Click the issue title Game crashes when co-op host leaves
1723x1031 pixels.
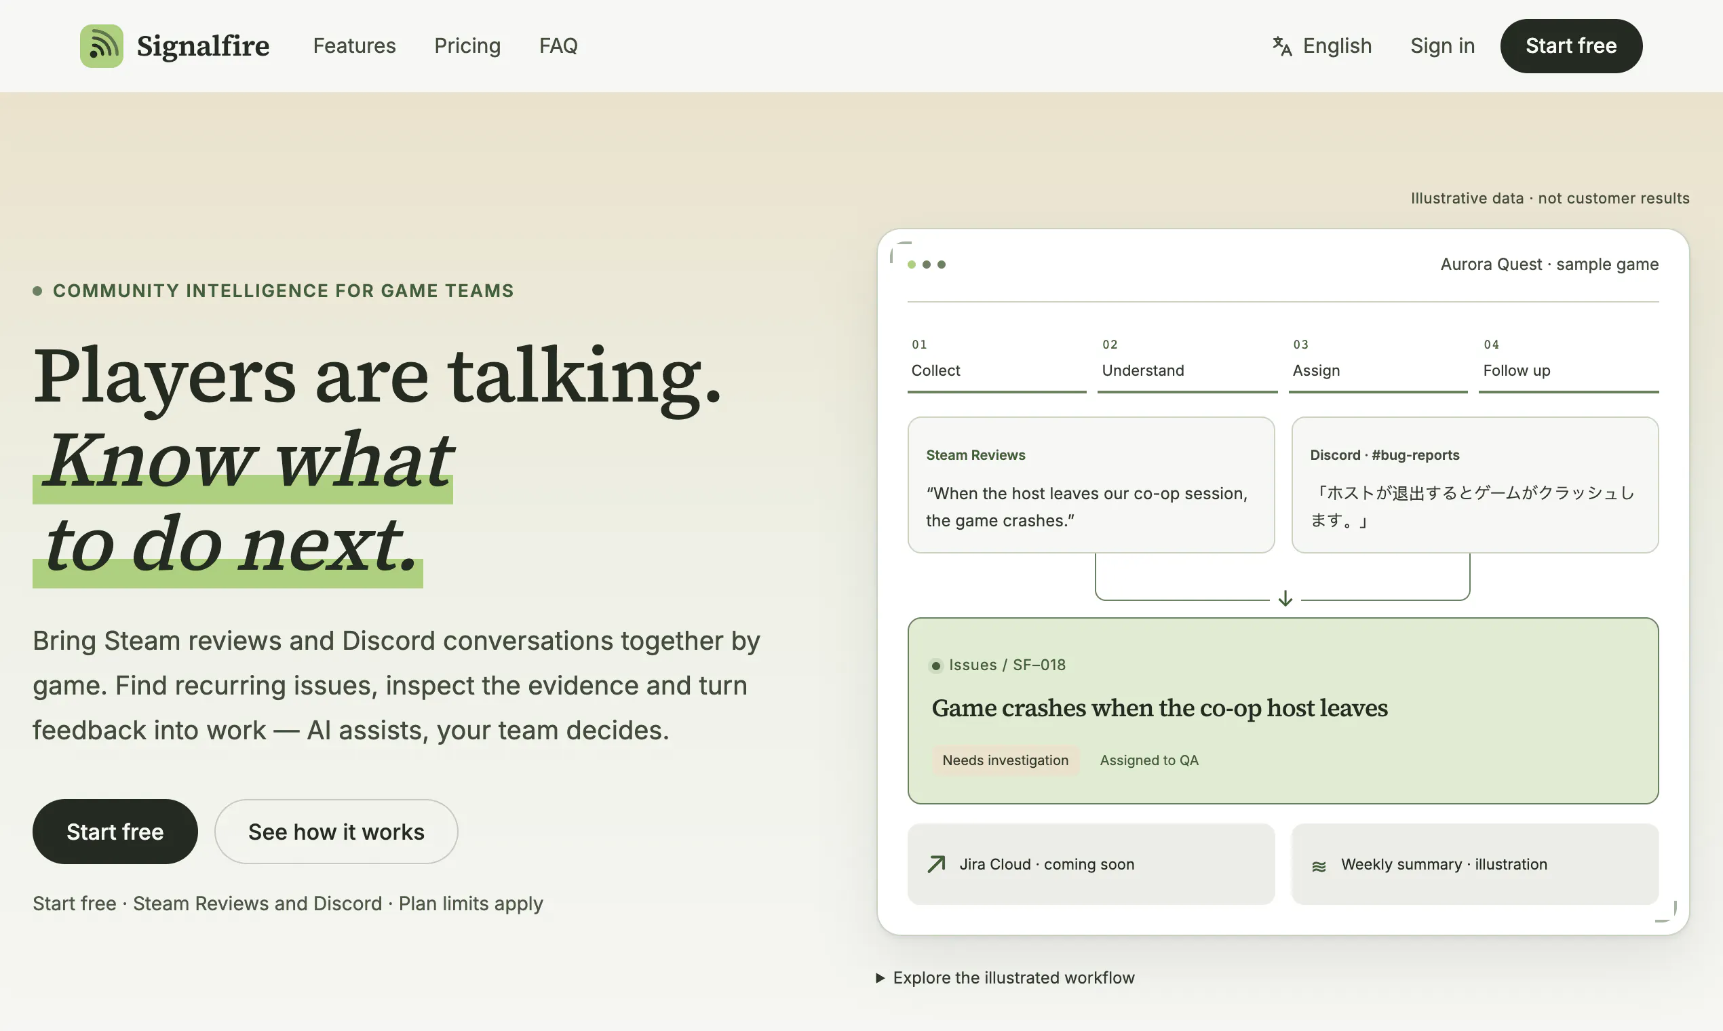pyautogui.click(x=1159, y=708)
